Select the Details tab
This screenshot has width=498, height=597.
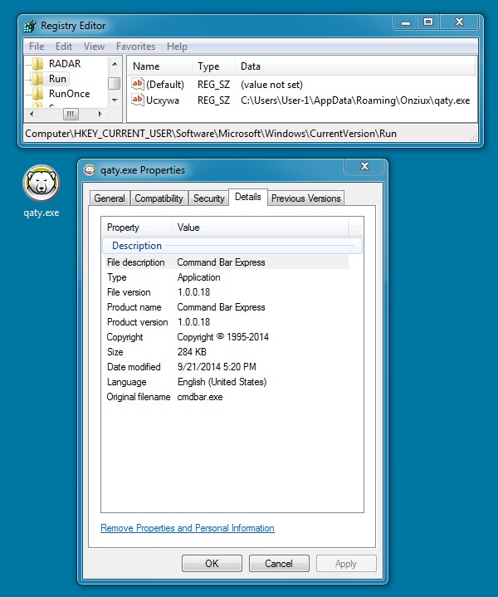pyautogui.click(x=248, y=197)
